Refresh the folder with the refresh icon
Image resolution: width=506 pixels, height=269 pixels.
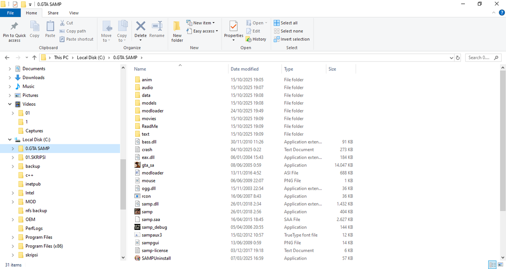[x=458, y=58]
